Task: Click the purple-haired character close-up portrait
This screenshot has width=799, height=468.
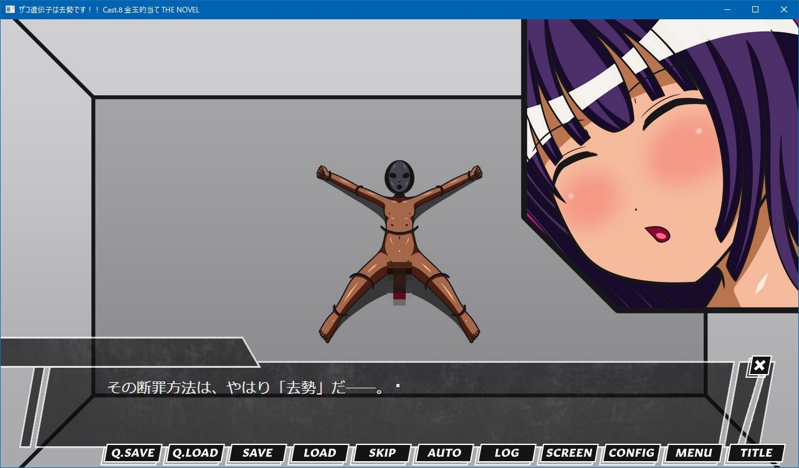Action: [x=661, y=165]
